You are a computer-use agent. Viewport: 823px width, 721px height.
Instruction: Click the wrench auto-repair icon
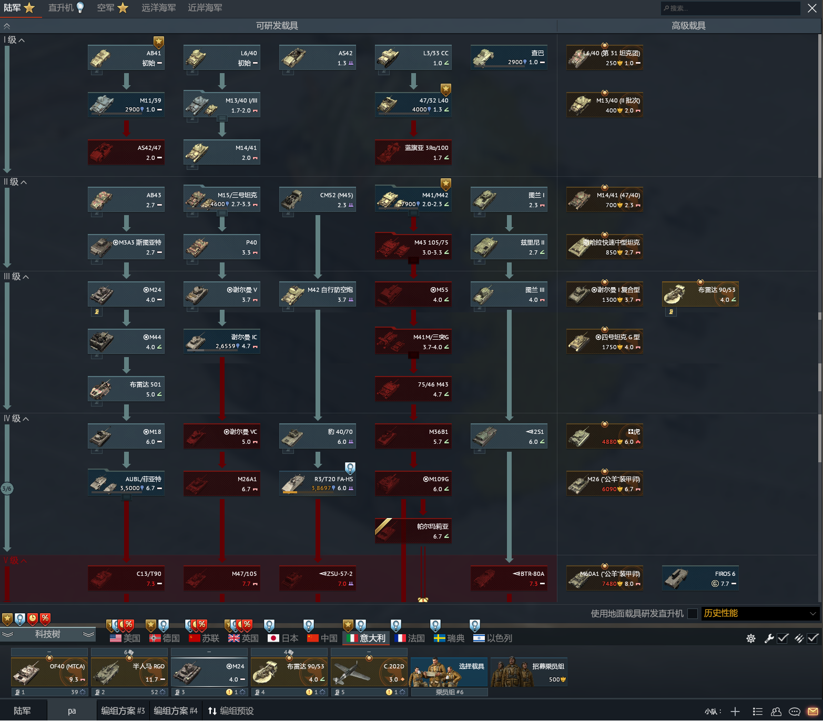coord(769,638)
